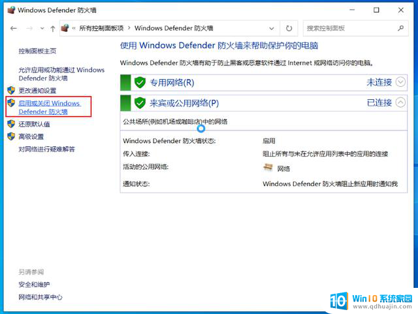Open 网络和共享中心 link
418x314 pixels.
pyautogui.click(x=40, y=297)
